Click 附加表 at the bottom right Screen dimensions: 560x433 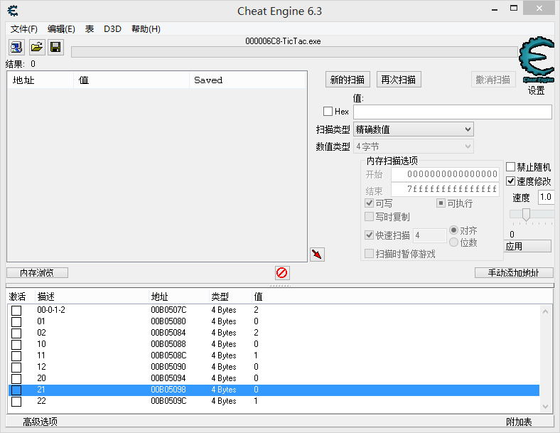(519, 422)
